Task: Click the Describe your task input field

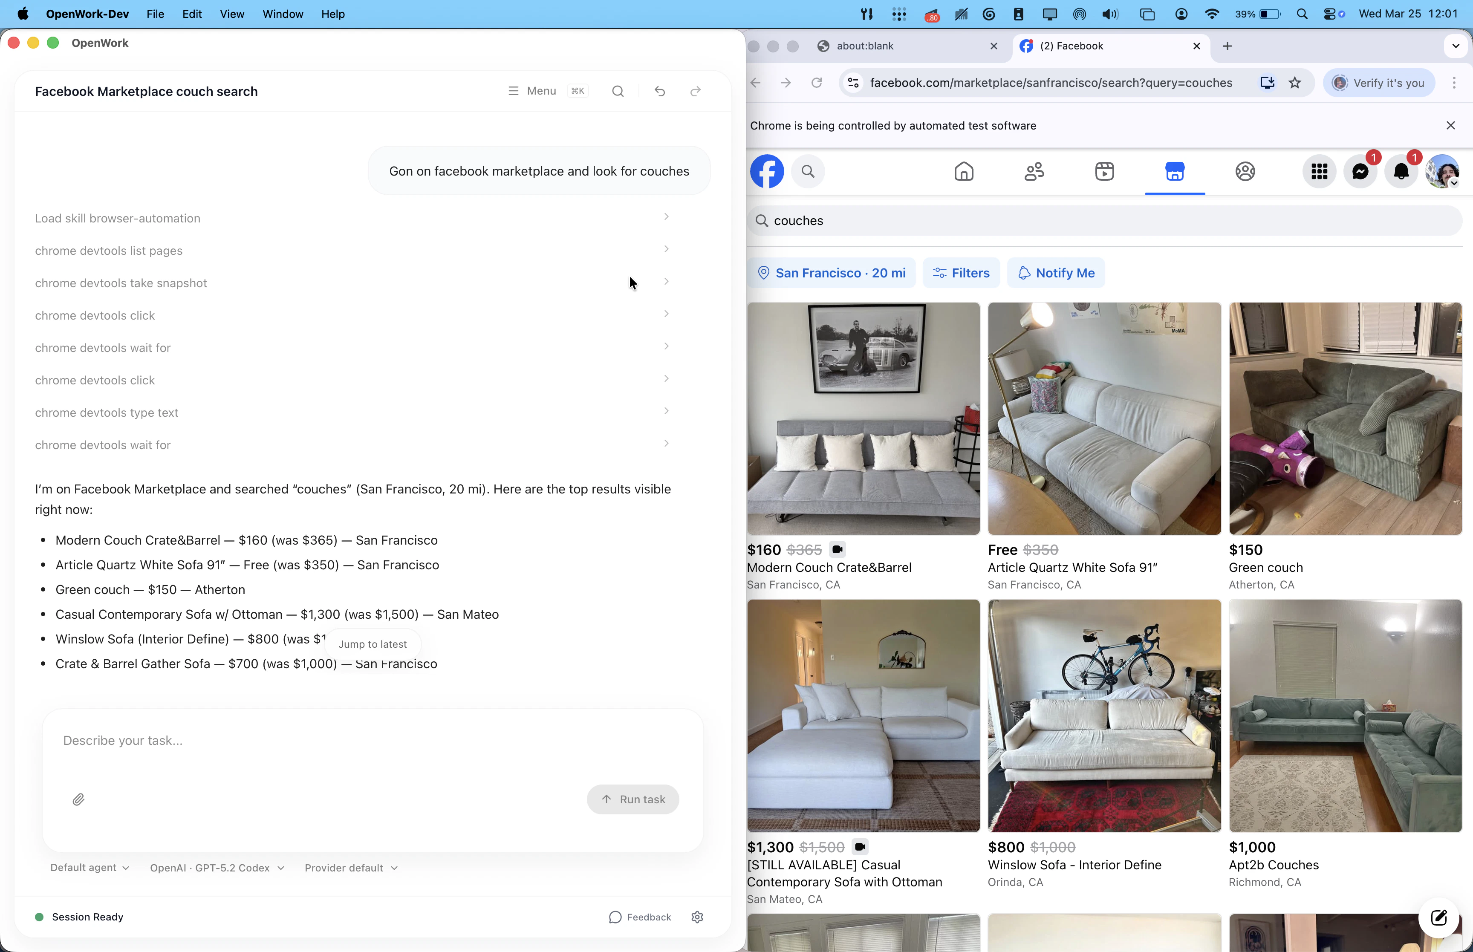Action: pos(371,741)
